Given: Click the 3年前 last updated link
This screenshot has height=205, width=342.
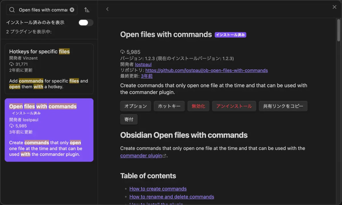Looking at the screenshot, I should (x=147, y=76).
